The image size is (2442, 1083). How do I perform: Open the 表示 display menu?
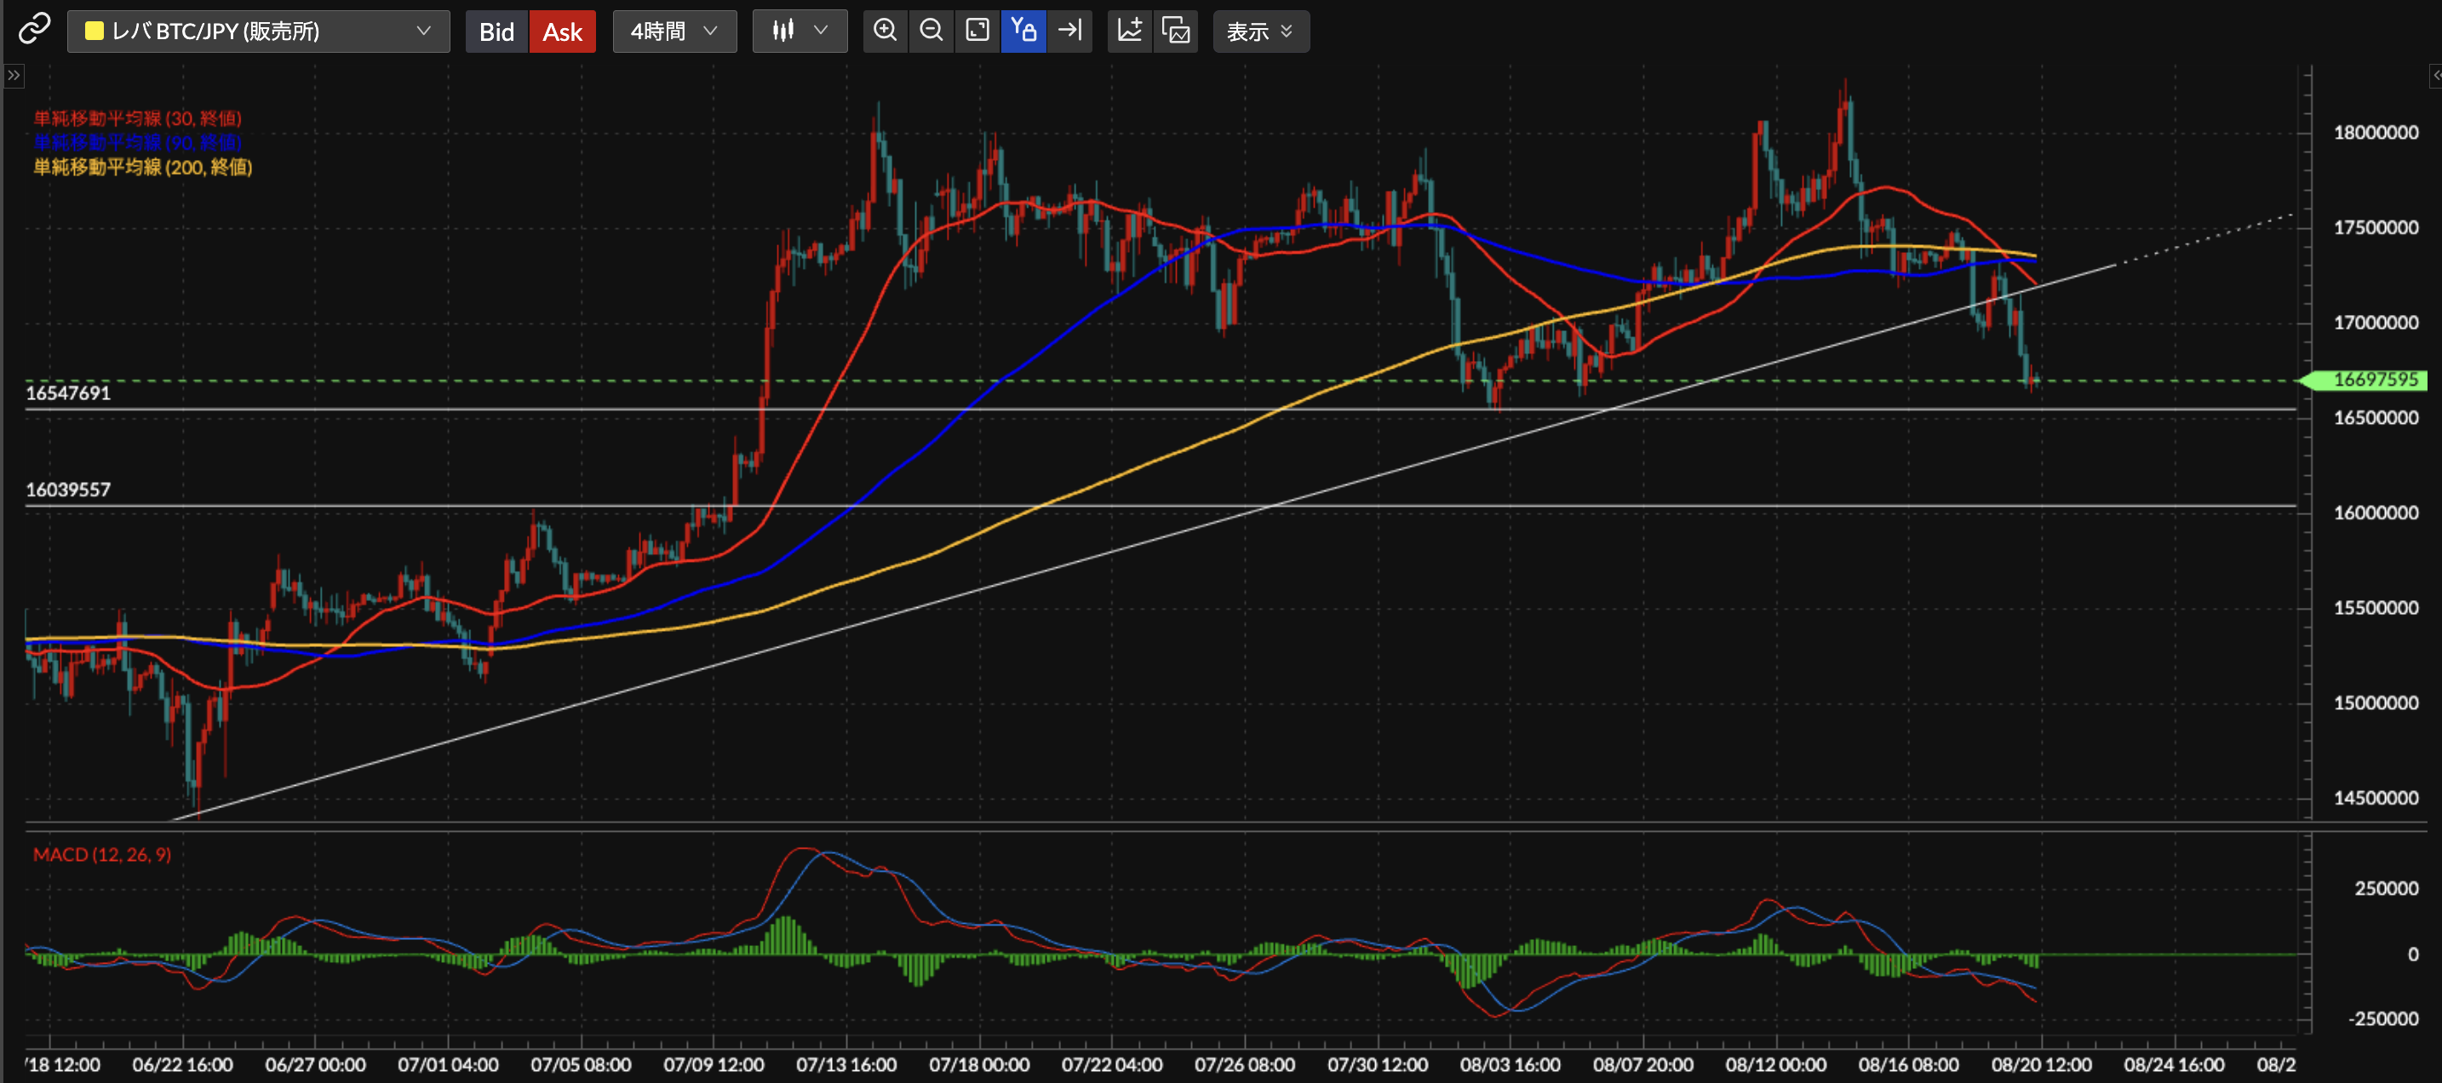[x=1260, y=32]
